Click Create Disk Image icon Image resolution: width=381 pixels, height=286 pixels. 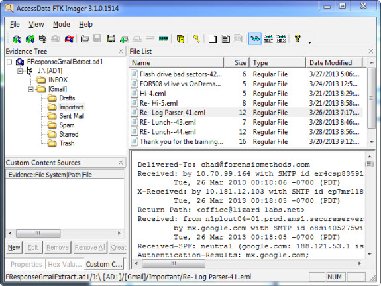[x=85, y=38]
